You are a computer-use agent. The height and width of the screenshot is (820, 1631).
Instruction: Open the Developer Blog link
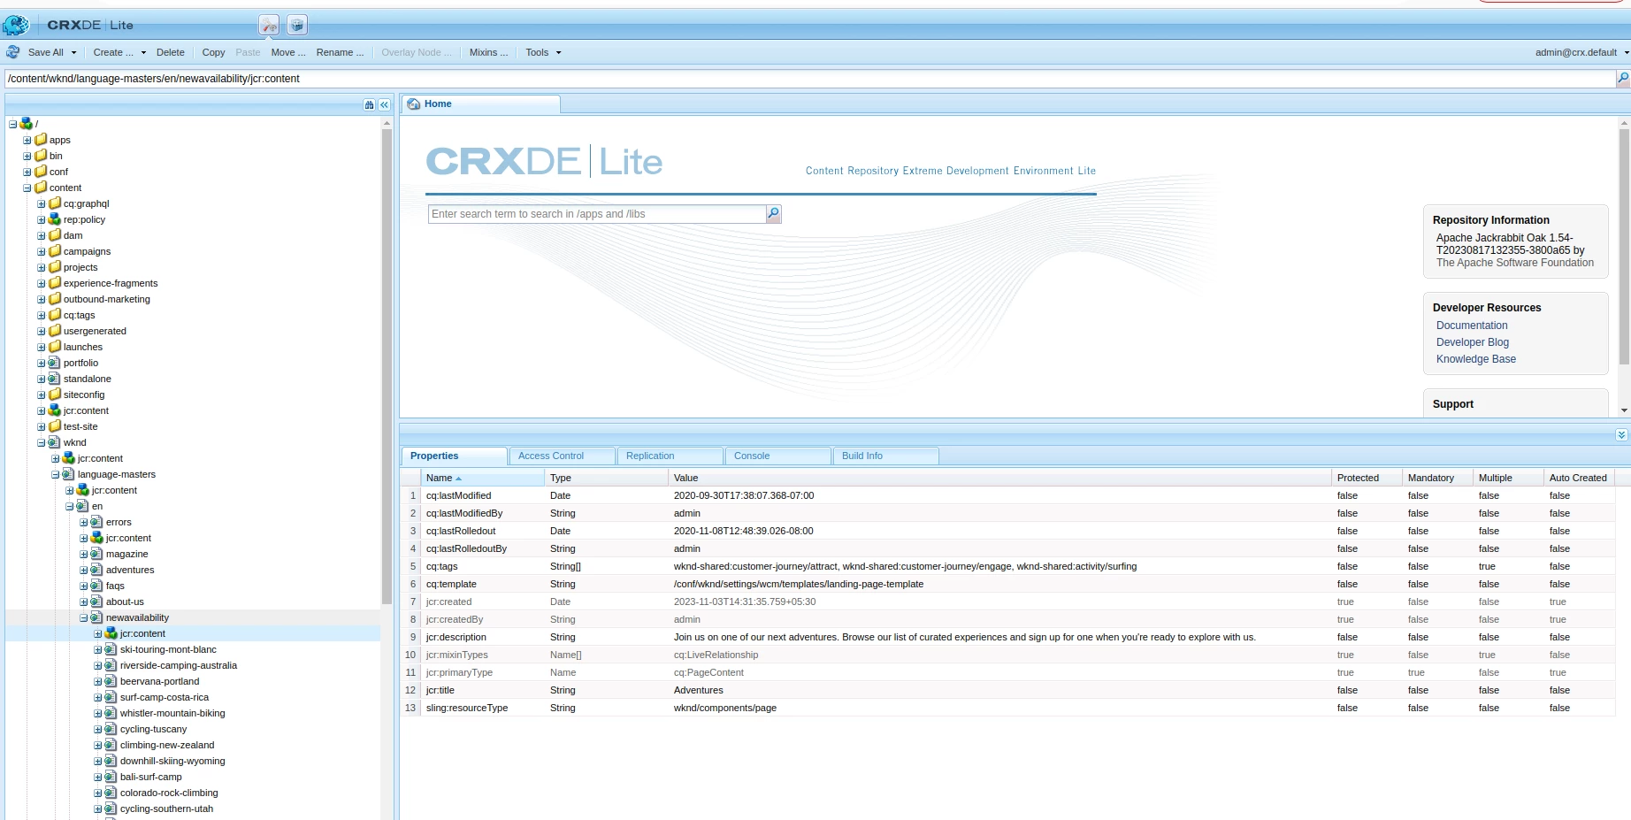(x=1473, y=342)
